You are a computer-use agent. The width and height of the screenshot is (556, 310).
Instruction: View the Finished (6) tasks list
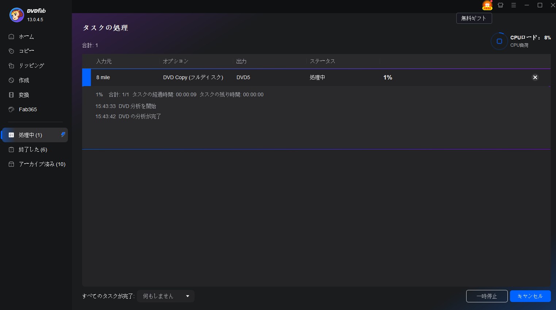pos(33,150)
